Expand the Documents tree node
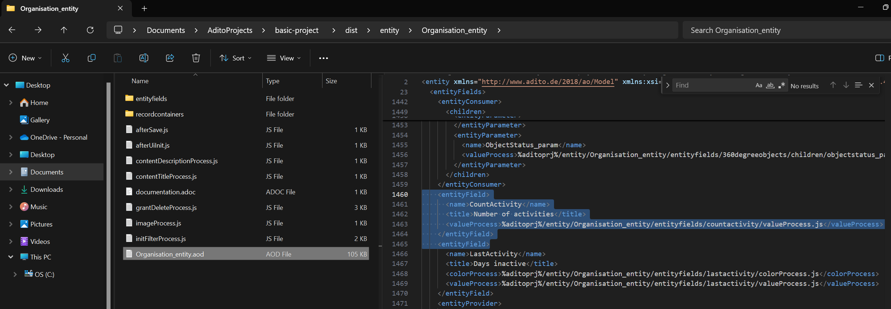The image size is (891, 309). coord(11,172)
